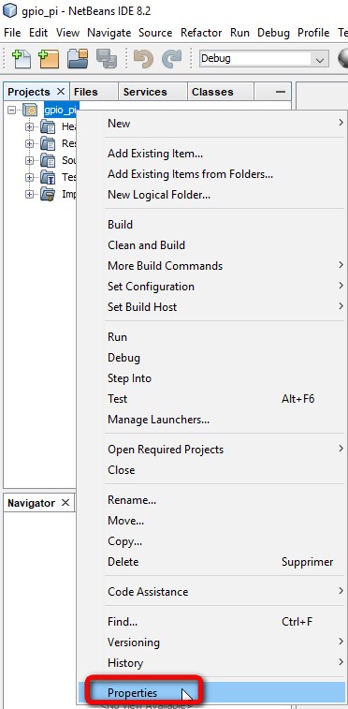
Task: Expand the Test Files folder node
Action: click(x=29, y=177)
